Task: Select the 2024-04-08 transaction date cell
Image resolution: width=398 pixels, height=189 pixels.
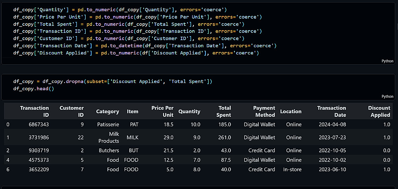Action: [x=332, y=124]
